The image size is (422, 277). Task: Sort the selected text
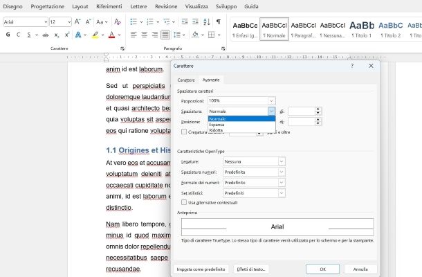pos(207,22)
